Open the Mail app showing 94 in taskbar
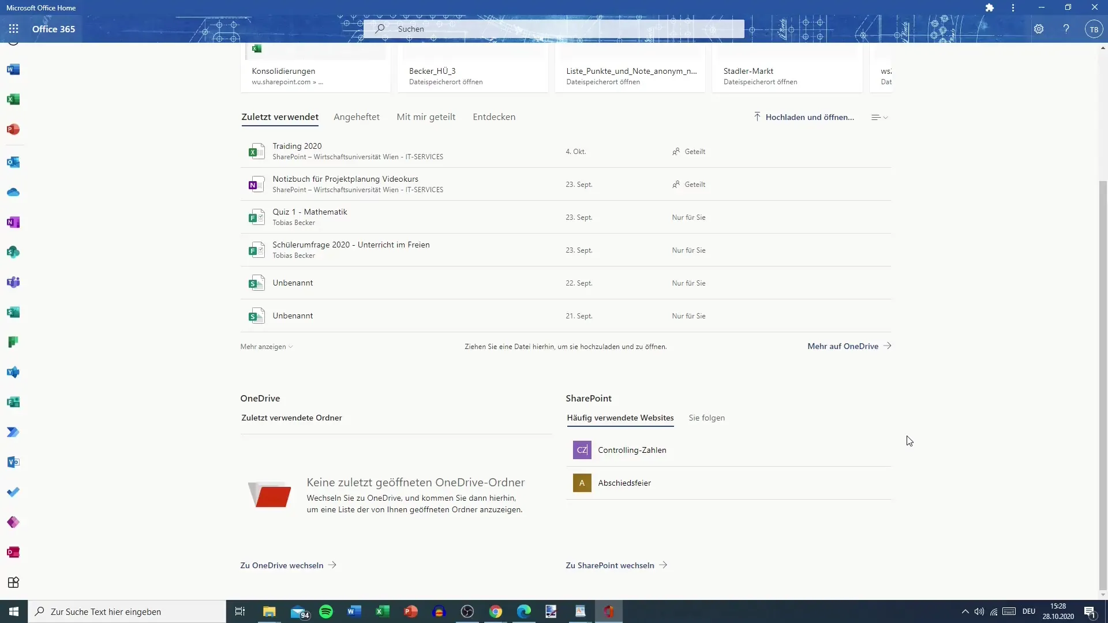 click(x=300, y=611)
